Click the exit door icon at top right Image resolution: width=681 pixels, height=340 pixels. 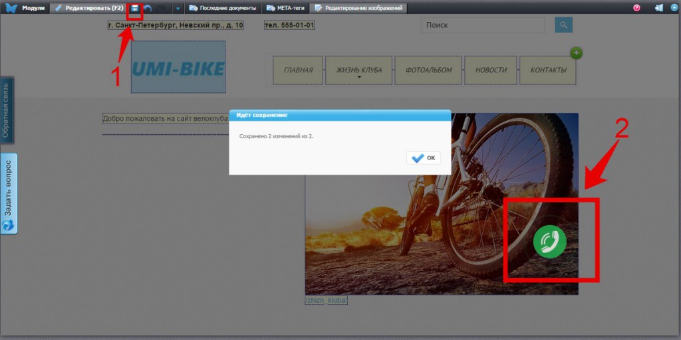[659, 8]
